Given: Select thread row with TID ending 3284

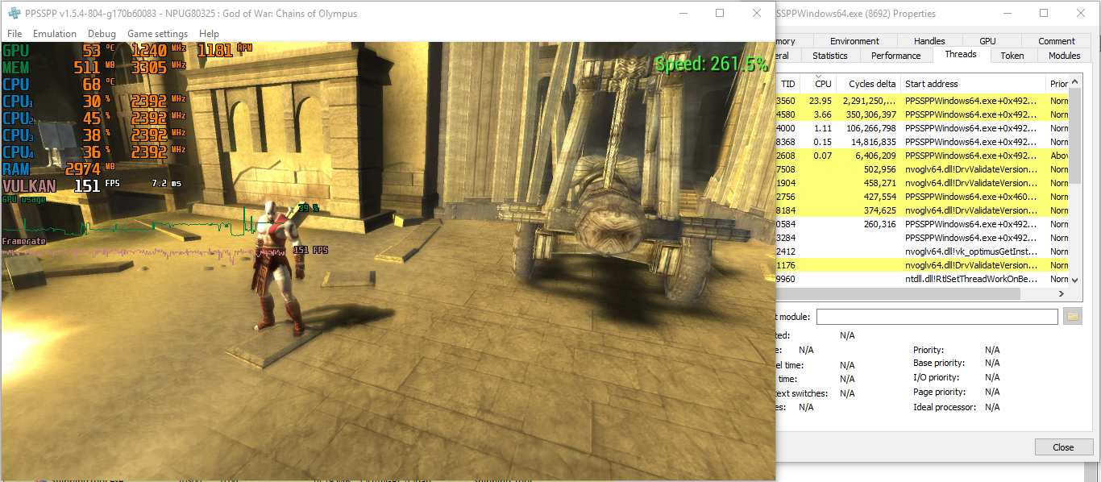Looking at the screenshot, I should (x=921, y=238).
